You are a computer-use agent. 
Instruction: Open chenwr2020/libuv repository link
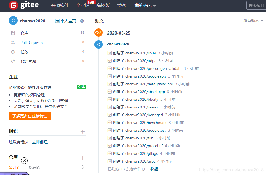(x=141, y=53)
